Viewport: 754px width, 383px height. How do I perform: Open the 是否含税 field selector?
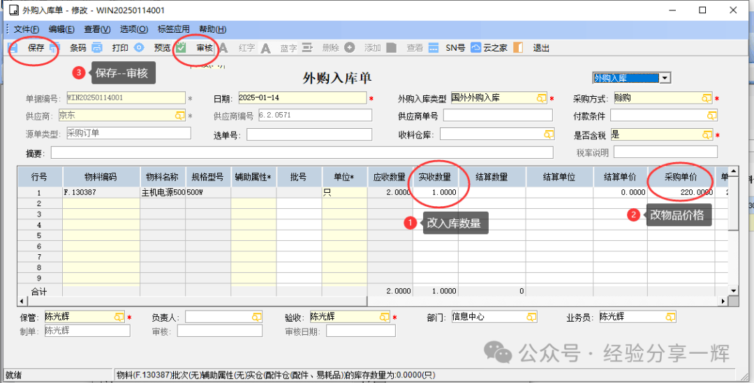point(707,134)
